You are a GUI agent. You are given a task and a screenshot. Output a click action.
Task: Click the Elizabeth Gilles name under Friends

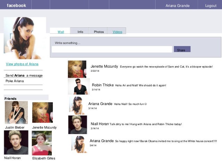click(44, 158)
